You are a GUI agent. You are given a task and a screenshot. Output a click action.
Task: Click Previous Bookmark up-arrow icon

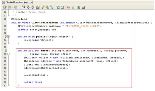click(x=43, y=7)
